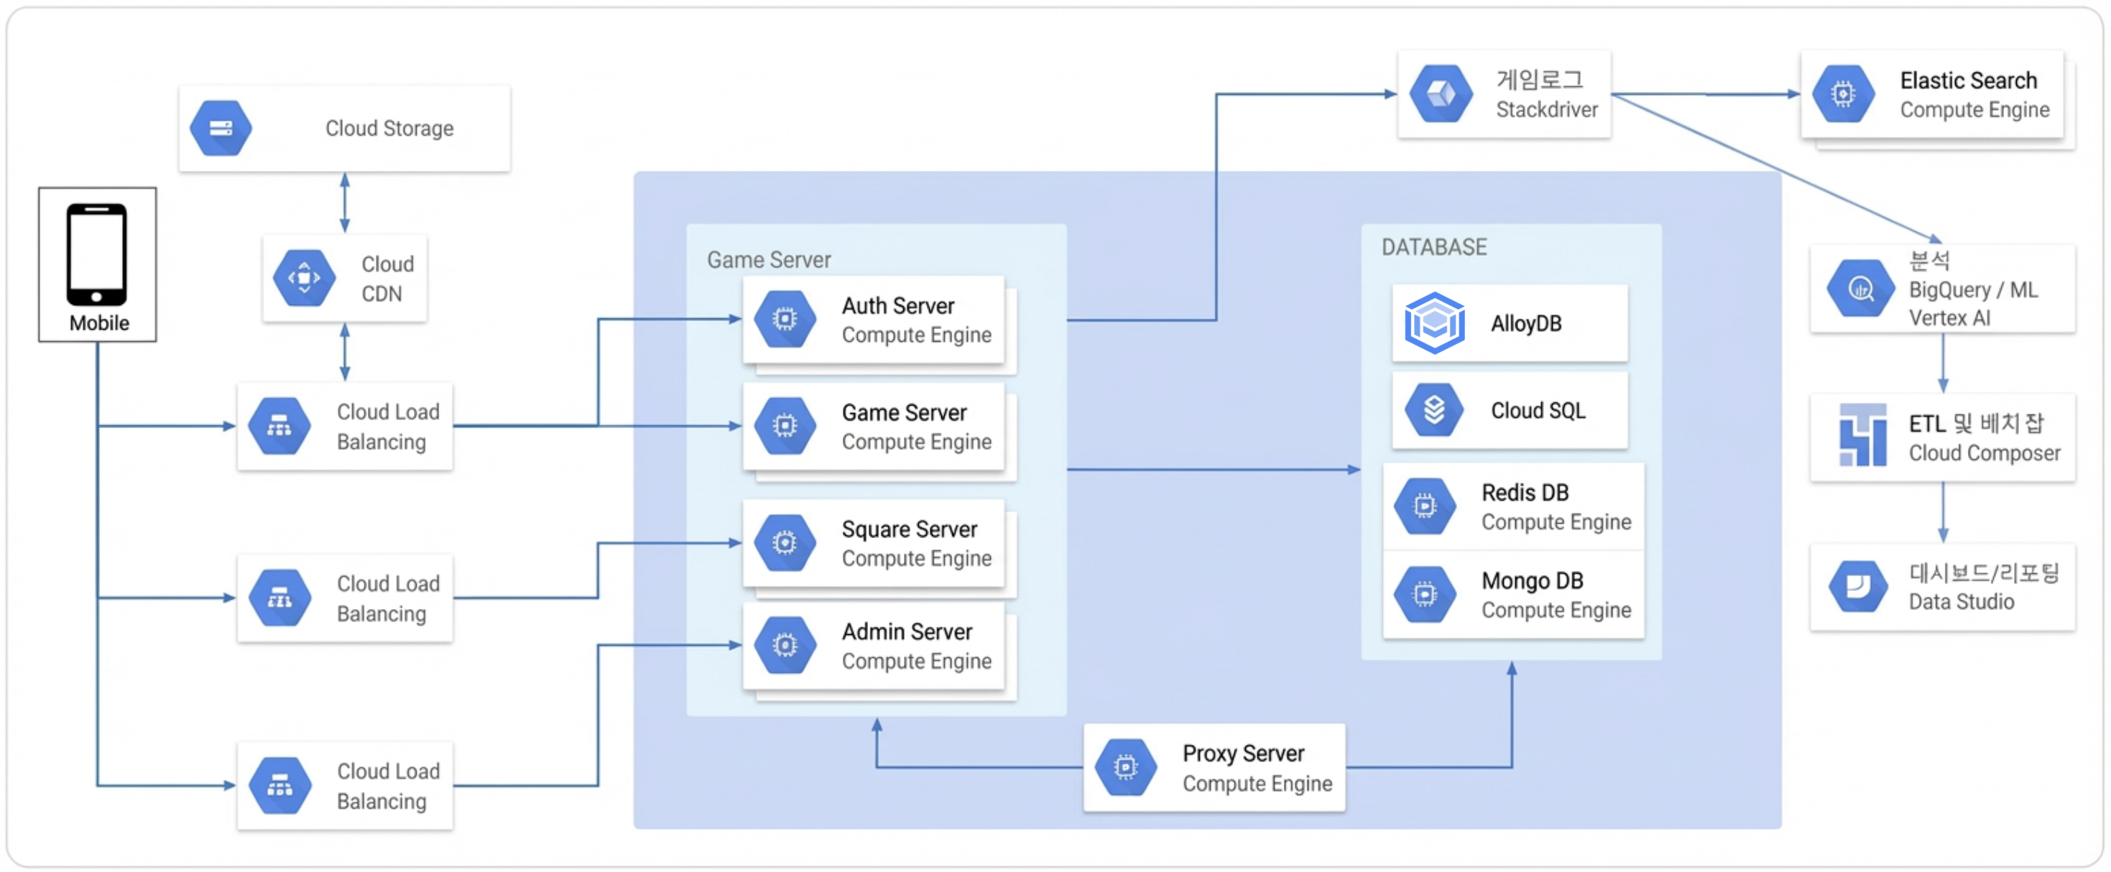Click the Data Studio icon
The height and width of the screenshot is (872, 2111).
(x=1858, y=586)
